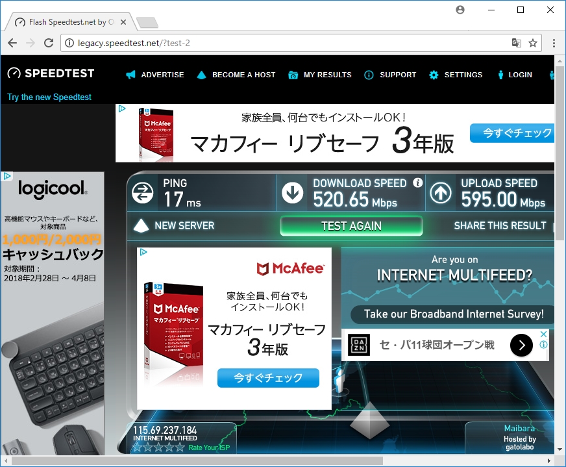
Task: Click the download speed info icon
Action: point(417,183)
